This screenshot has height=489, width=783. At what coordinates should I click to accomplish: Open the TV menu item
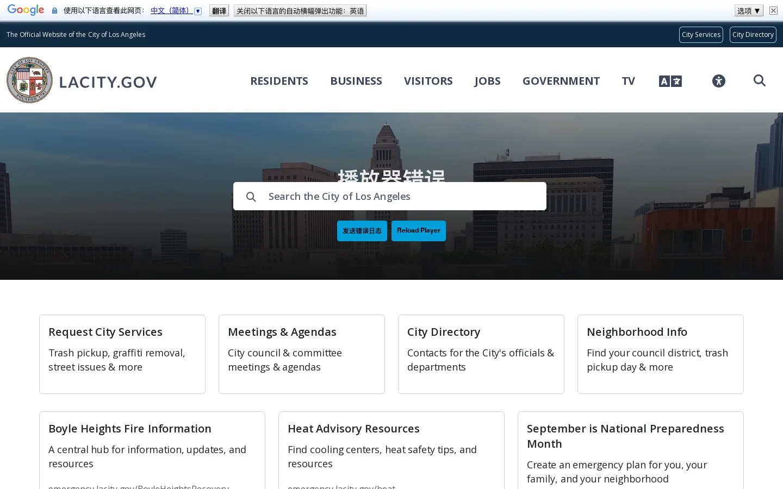tap(629, 81)
